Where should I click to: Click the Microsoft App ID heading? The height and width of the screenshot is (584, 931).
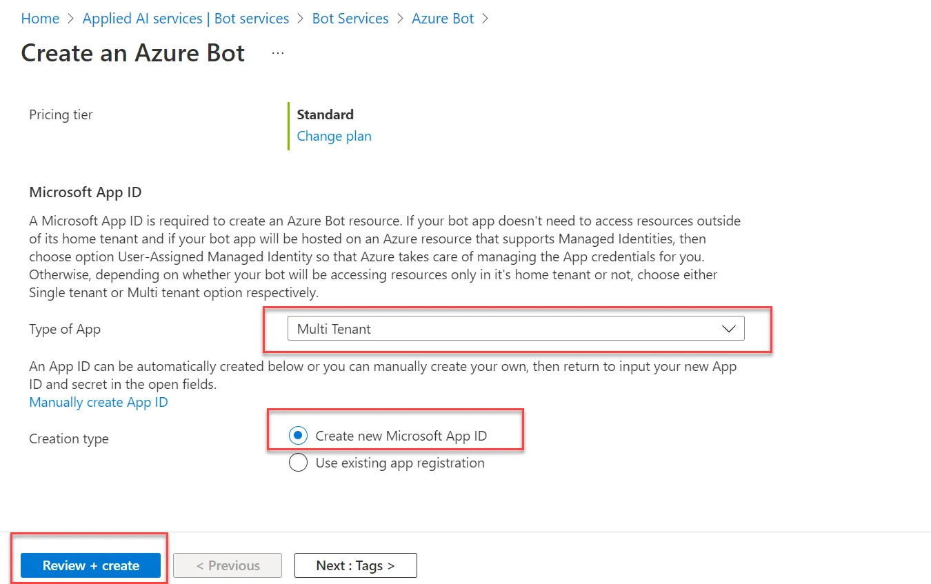coord(85,192)
